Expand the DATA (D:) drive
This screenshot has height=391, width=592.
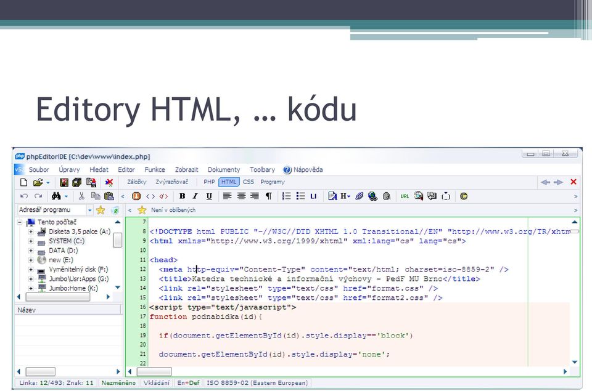(x=31, y=251)
